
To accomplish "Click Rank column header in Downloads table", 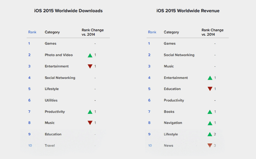I will (32, 32).
